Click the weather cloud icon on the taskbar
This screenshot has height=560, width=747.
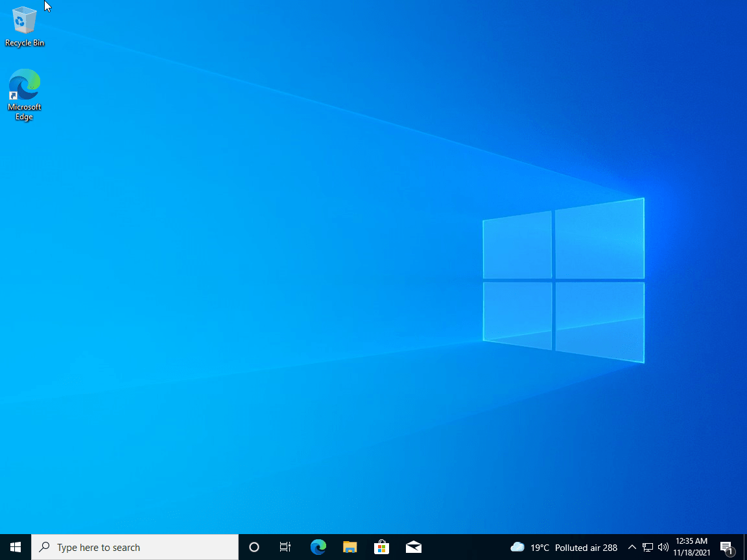517,547
